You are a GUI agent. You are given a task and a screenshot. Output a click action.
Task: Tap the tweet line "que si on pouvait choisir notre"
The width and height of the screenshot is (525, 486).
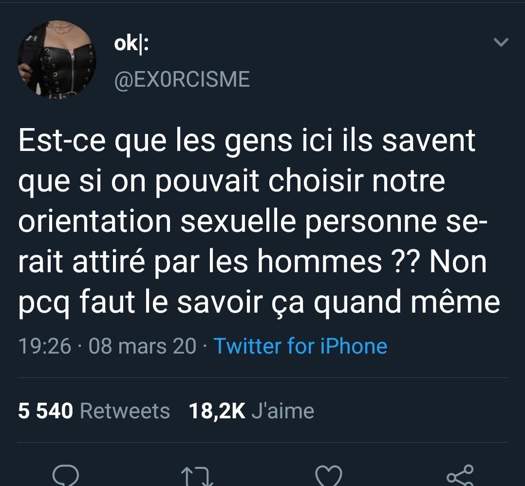232,181
